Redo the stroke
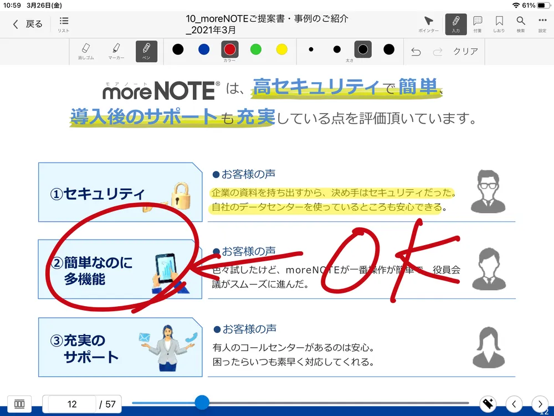 [438, 52]
